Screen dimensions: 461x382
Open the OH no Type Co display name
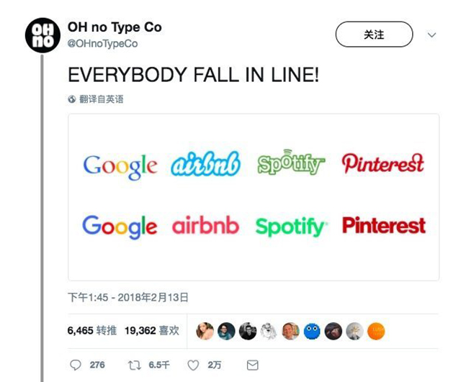[115, 27]
